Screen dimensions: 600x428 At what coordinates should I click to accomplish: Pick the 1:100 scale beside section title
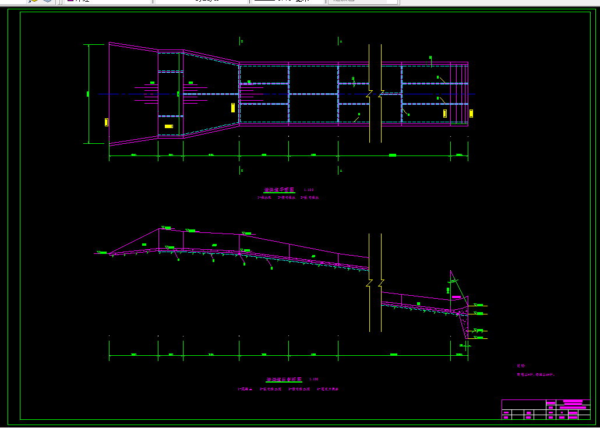313,379
